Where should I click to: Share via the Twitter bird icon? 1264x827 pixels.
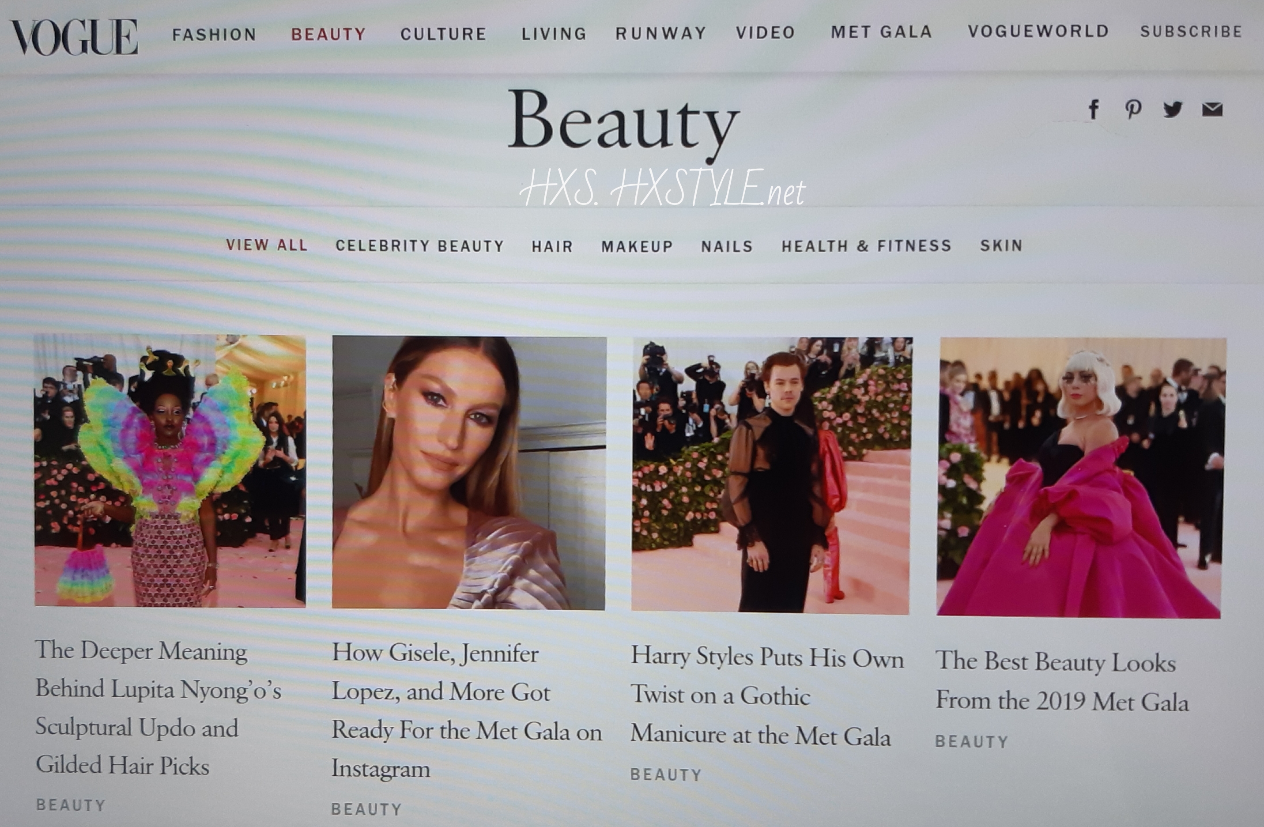pos(1173,110)
